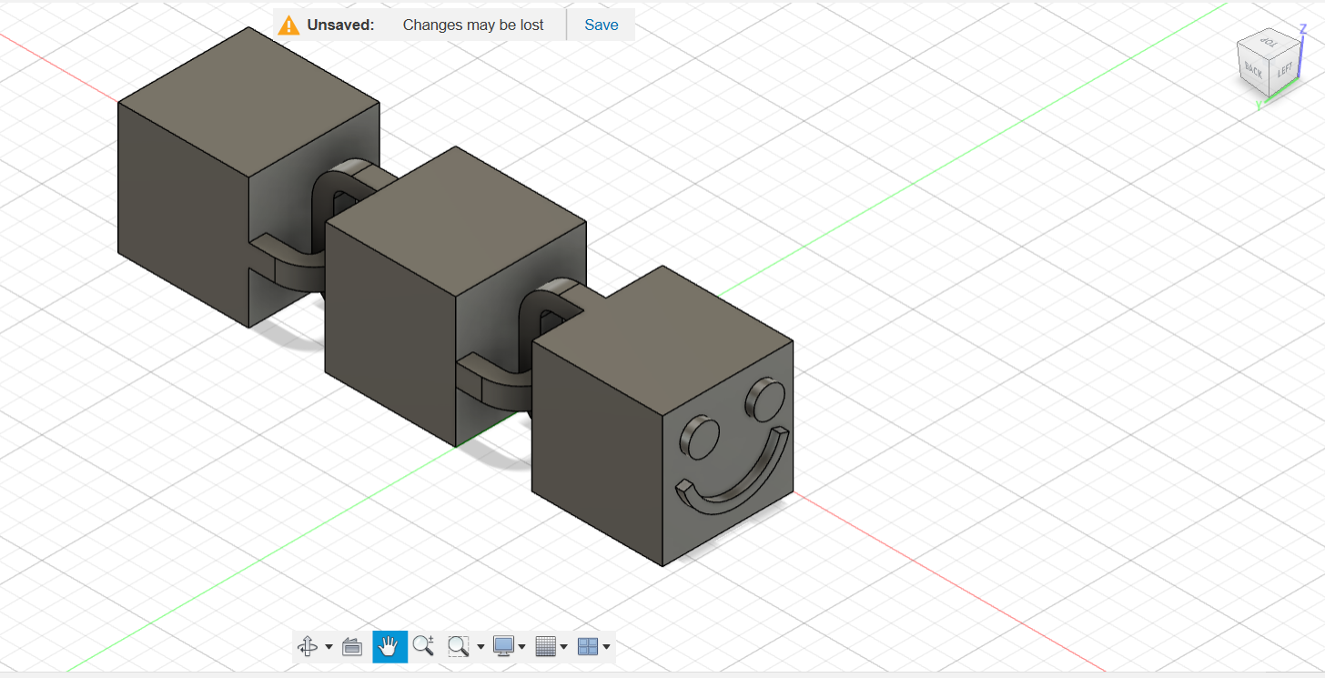Expand the Display Settings dropdown arrow
This screenshot has height=678, width=1325.
(521, 648)
